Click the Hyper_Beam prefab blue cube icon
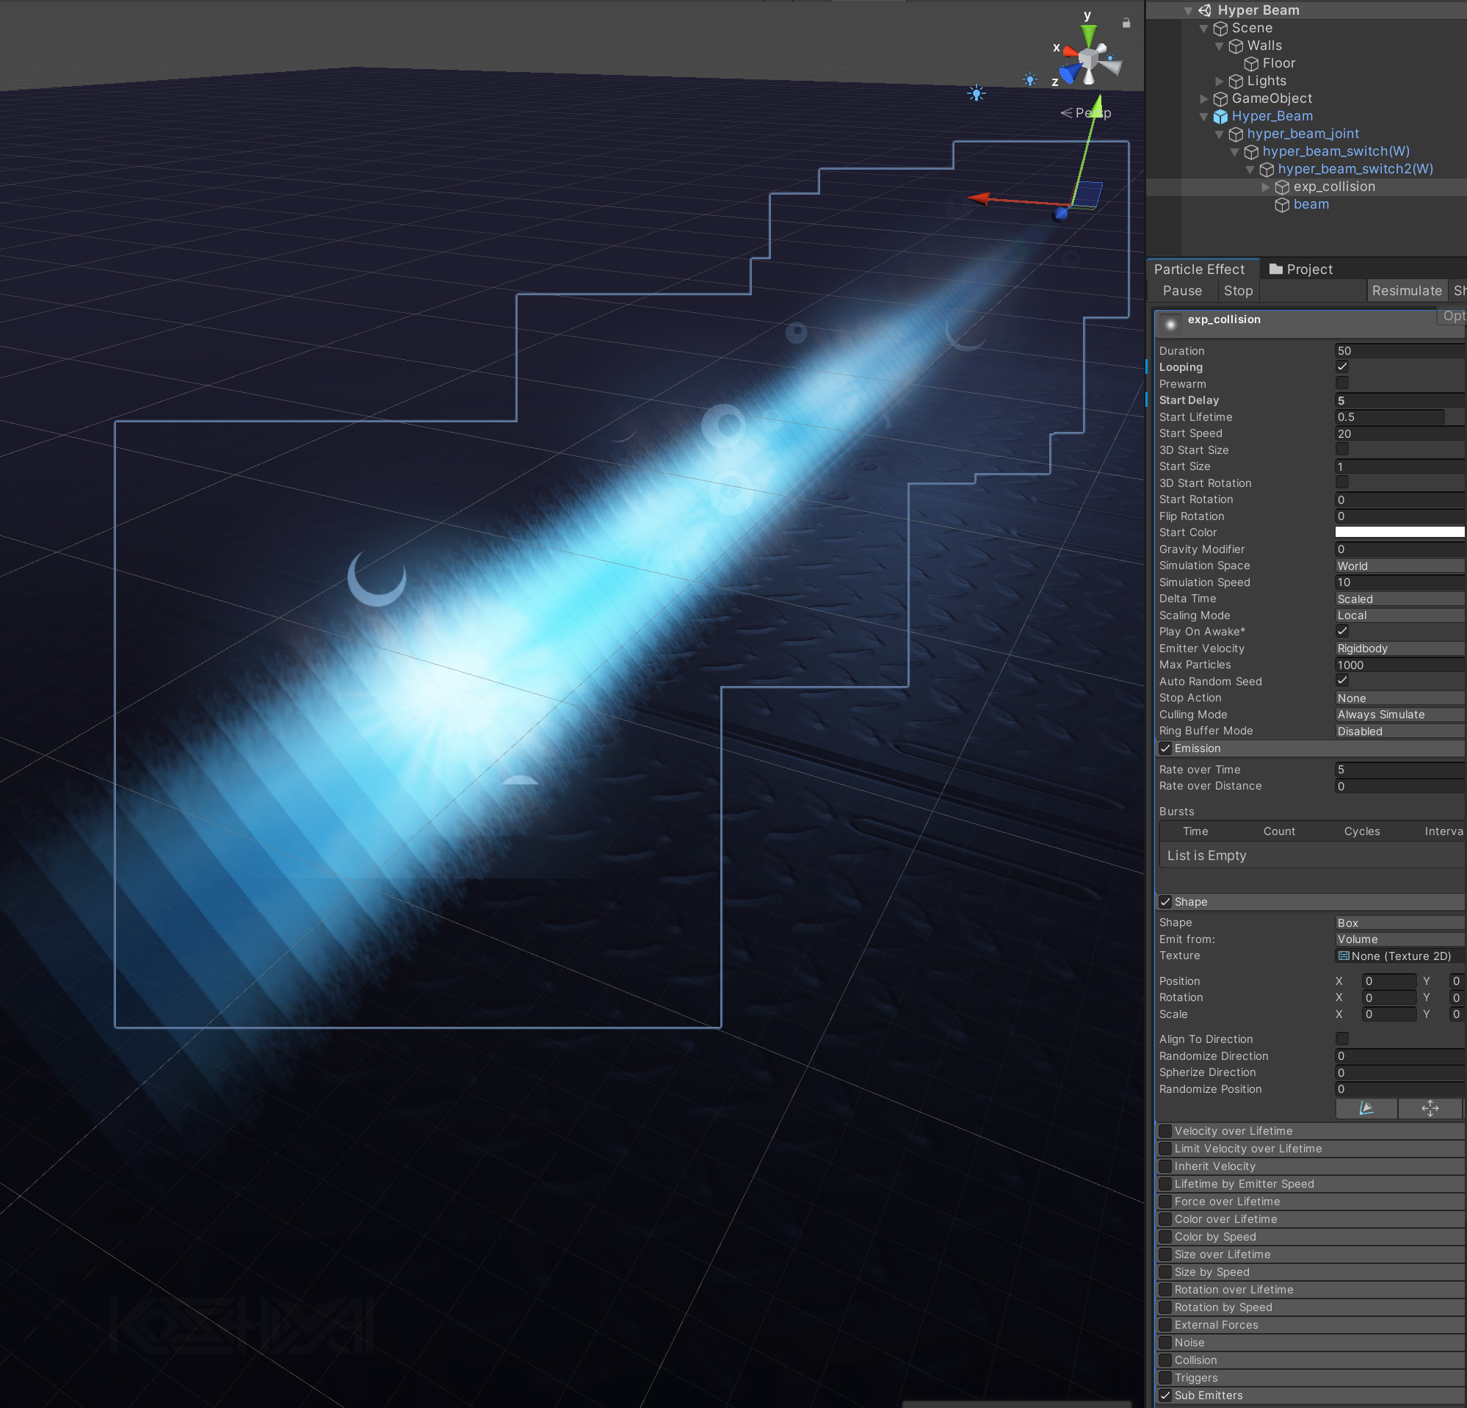Image resolution: width=1467 pixels, height=1408 pixels. (x=1220, y=117)
